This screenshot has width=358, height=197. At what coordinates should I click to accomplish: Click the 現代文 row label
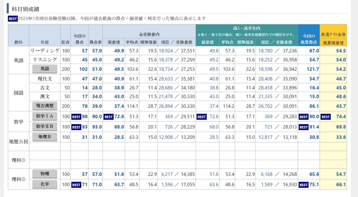[45, 79]
